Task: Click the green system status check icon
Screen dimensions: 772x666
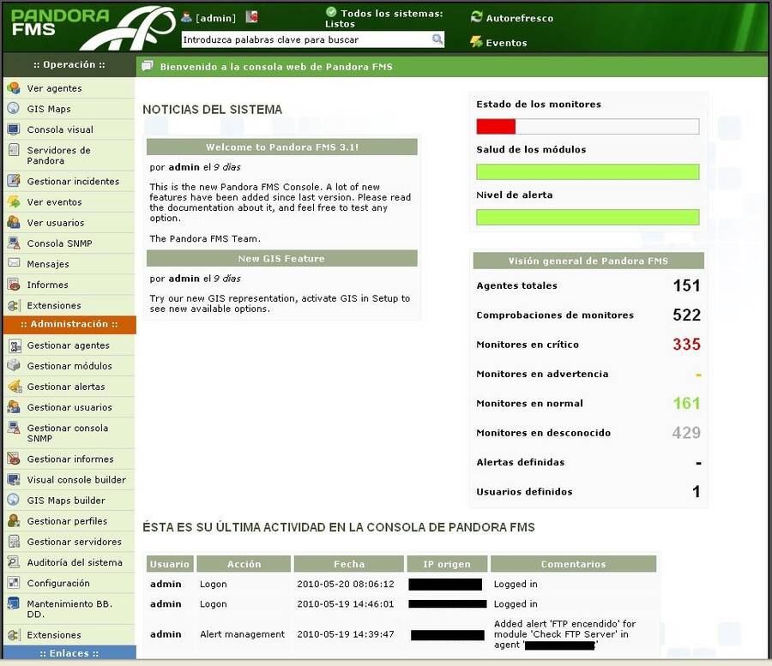Action: [331, 13]
